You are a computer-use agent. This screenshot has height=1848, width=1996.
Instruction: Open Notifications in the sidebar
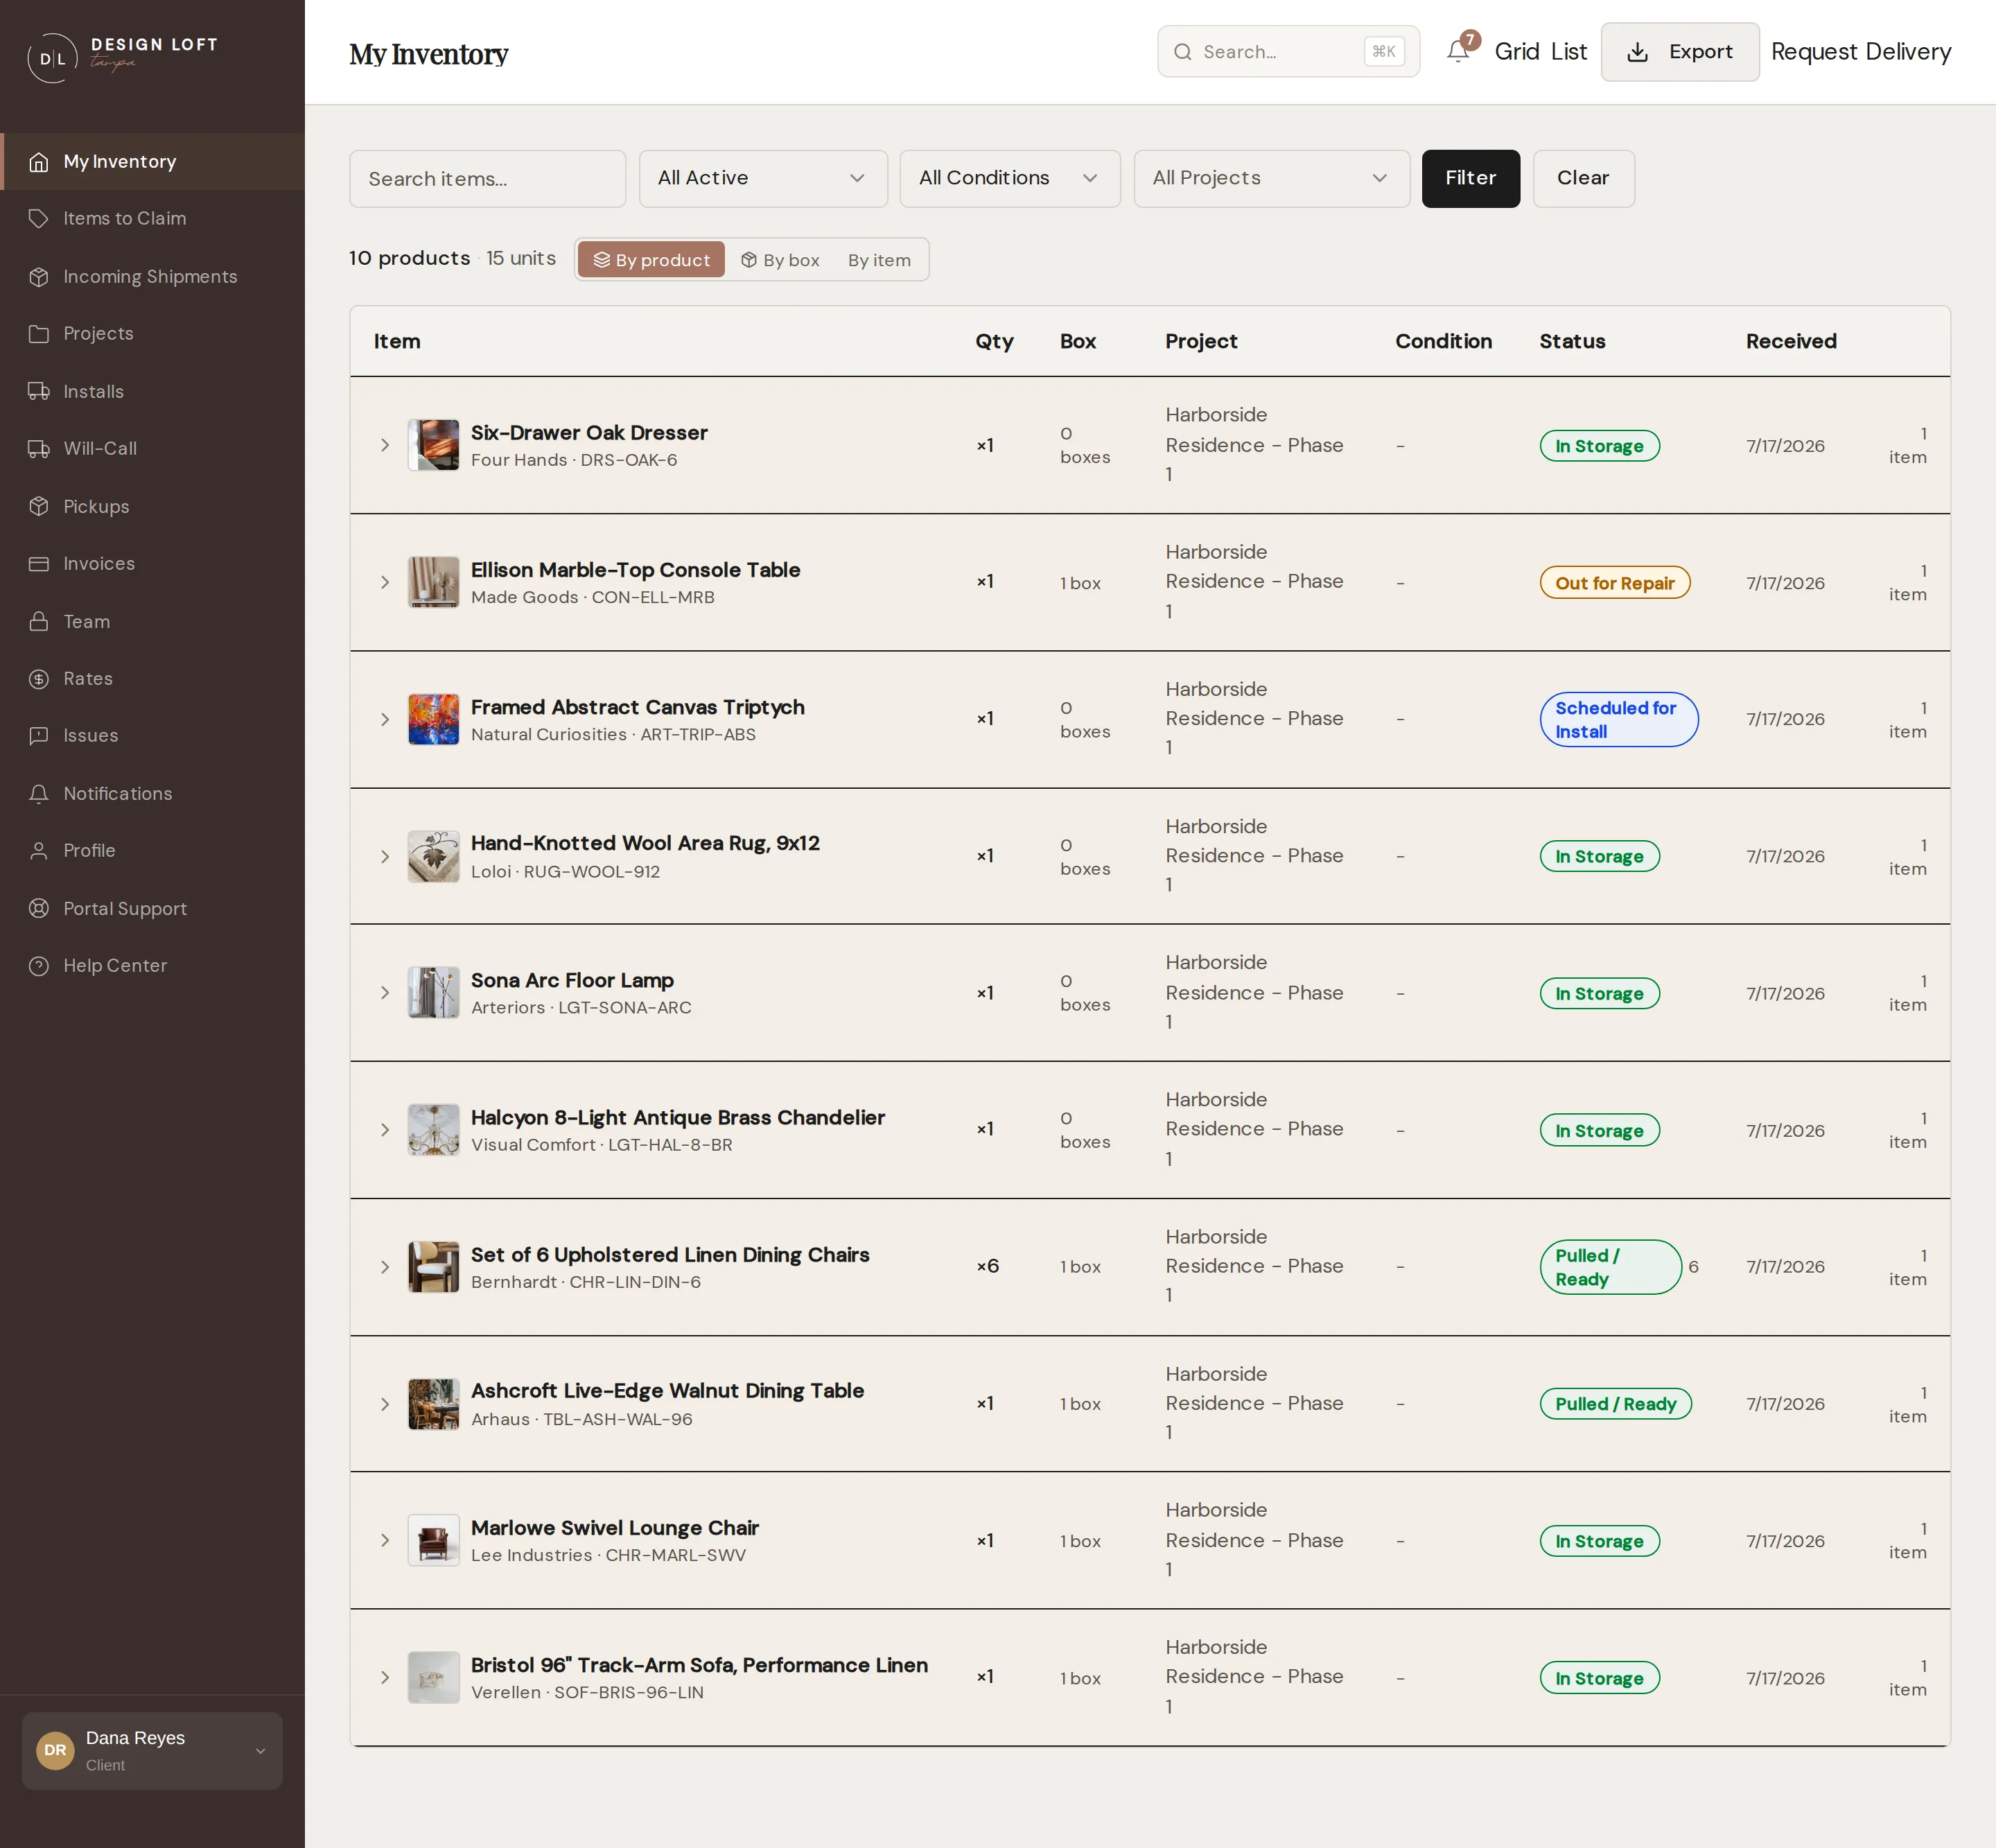[x=152, y=793]
